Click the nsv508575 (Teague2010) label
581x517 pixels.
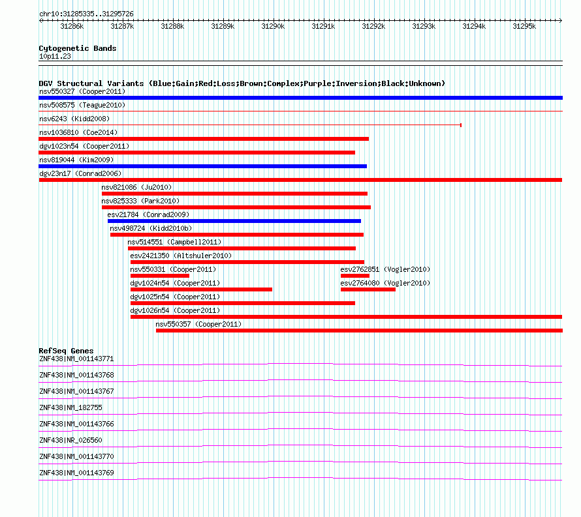coord(82,105)
